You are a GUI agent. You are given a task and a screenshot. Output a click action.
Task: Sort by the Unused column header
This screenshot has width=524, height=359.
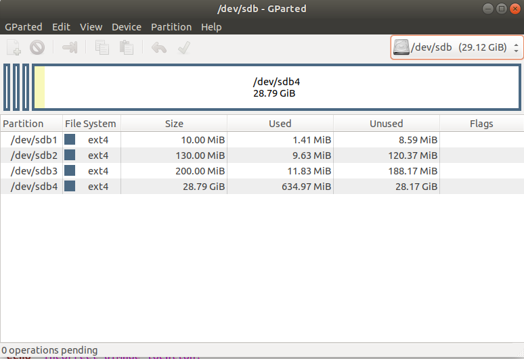coord(387,124)
